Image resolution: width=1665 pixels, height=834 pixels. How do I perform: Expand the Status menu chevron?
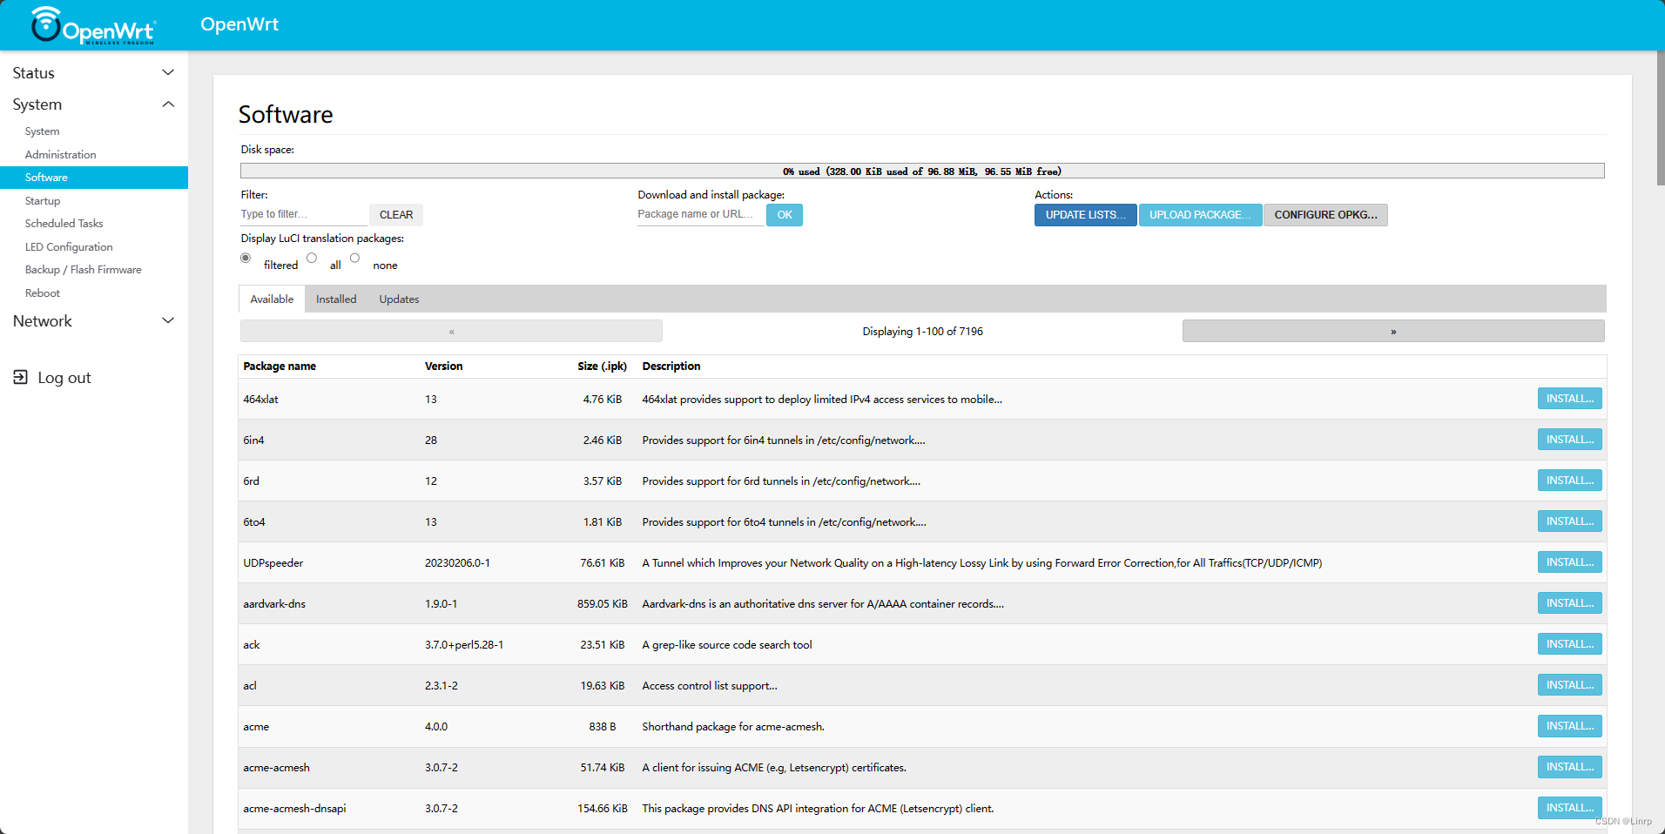point(169,72)
